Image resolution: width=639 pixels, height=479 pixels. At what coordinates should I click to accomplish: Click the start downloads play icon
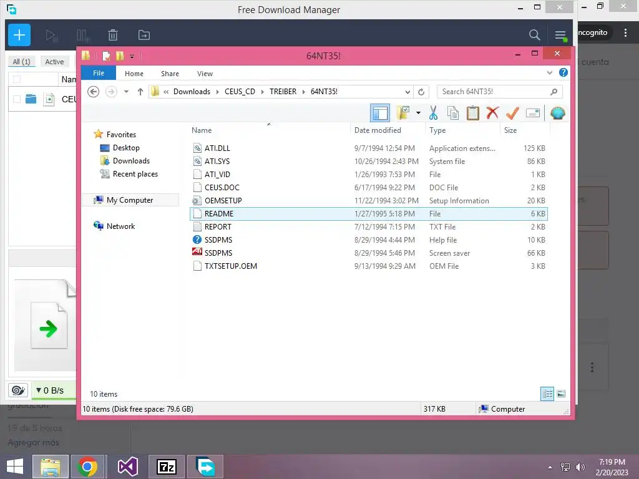[52, 36]
